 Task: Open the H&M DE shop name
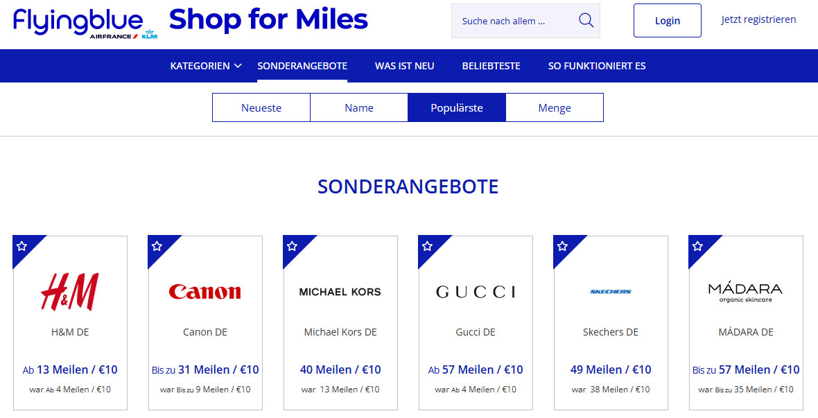(x=70, y=332)
